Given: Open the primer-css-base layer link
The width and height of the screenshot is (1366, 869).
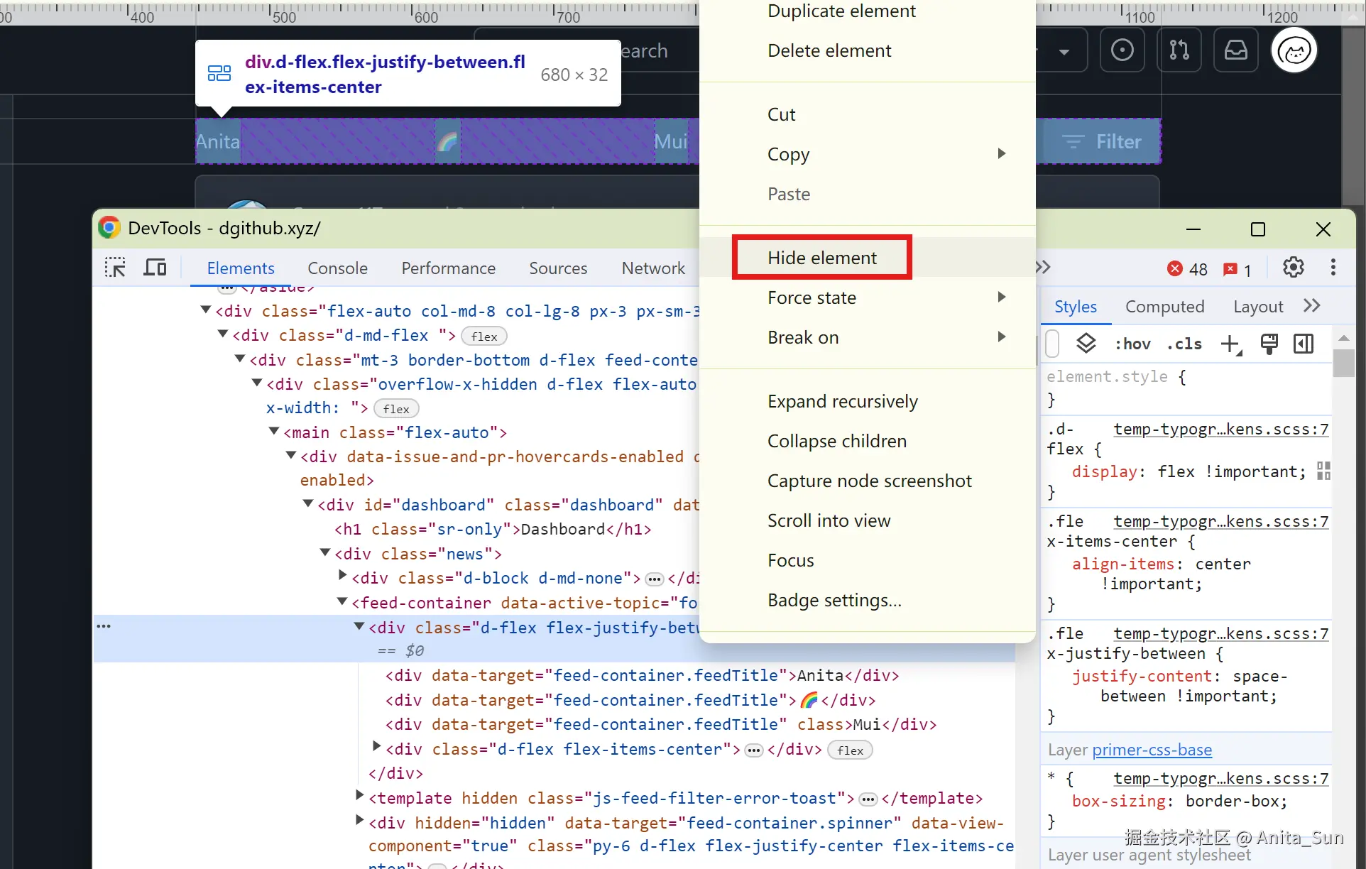Looking at the screenshot, I should pos(1152,750).
